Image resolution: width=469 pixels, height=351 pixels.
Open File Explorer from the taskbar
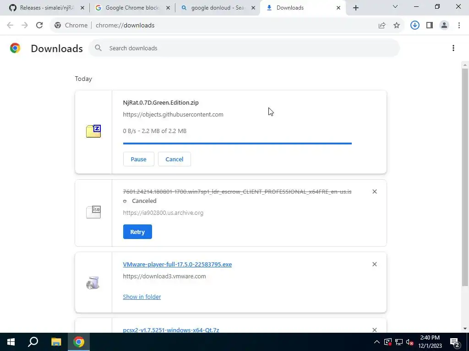pos(56,342)
